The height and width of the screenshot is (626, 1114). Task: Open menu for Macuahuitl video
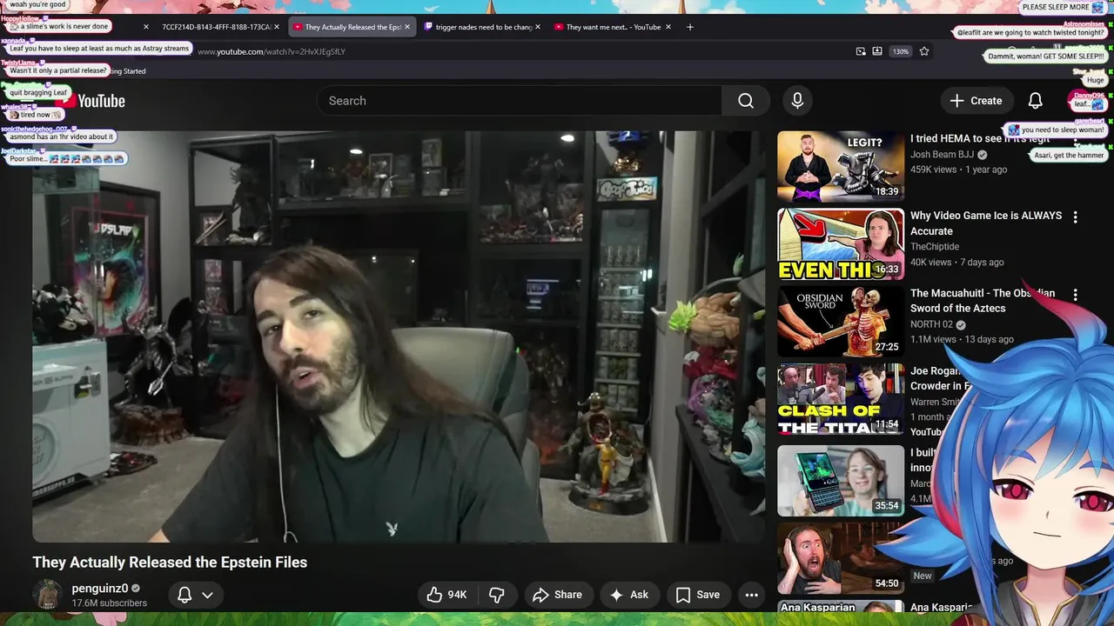pos(1075,295)
